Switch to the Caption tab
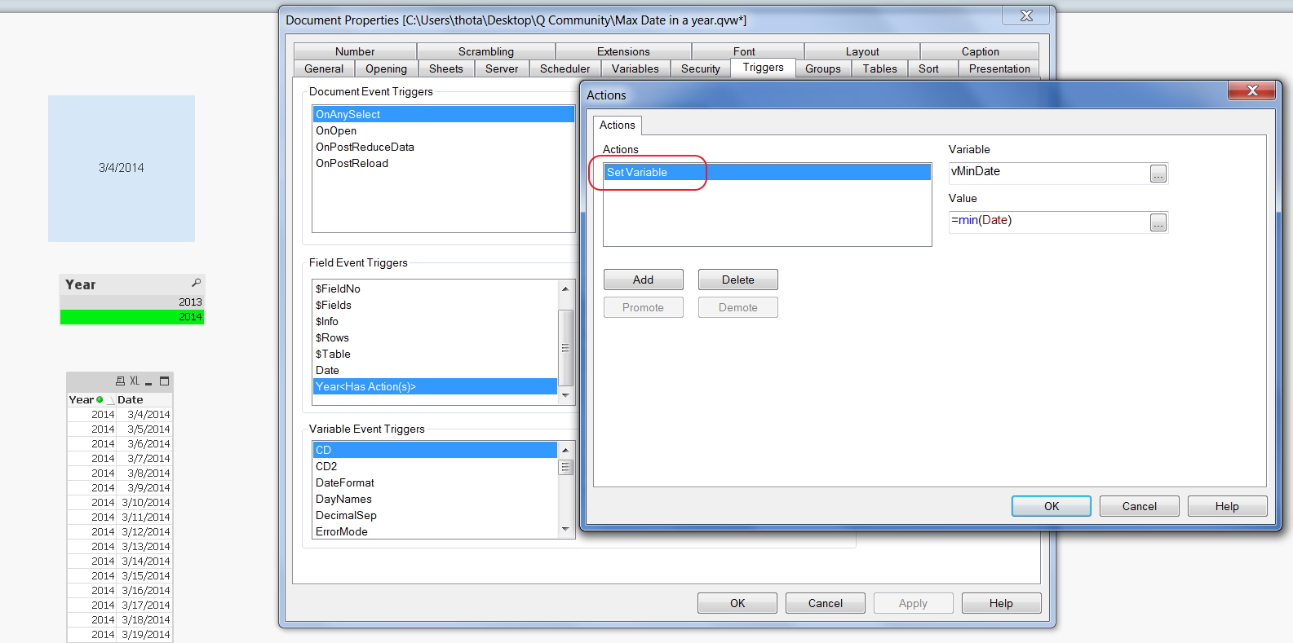 980,51
